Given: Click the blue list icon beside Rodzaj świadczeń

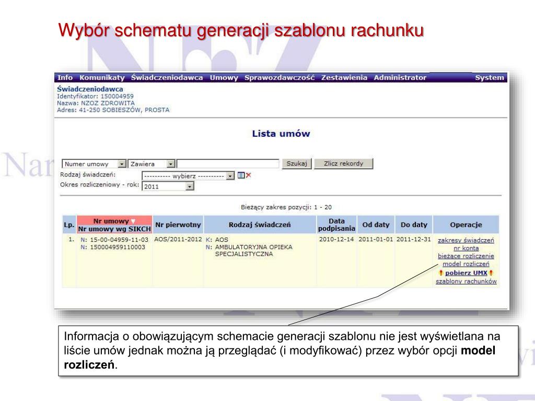Looking at the screenshot, I should point(241,175).
